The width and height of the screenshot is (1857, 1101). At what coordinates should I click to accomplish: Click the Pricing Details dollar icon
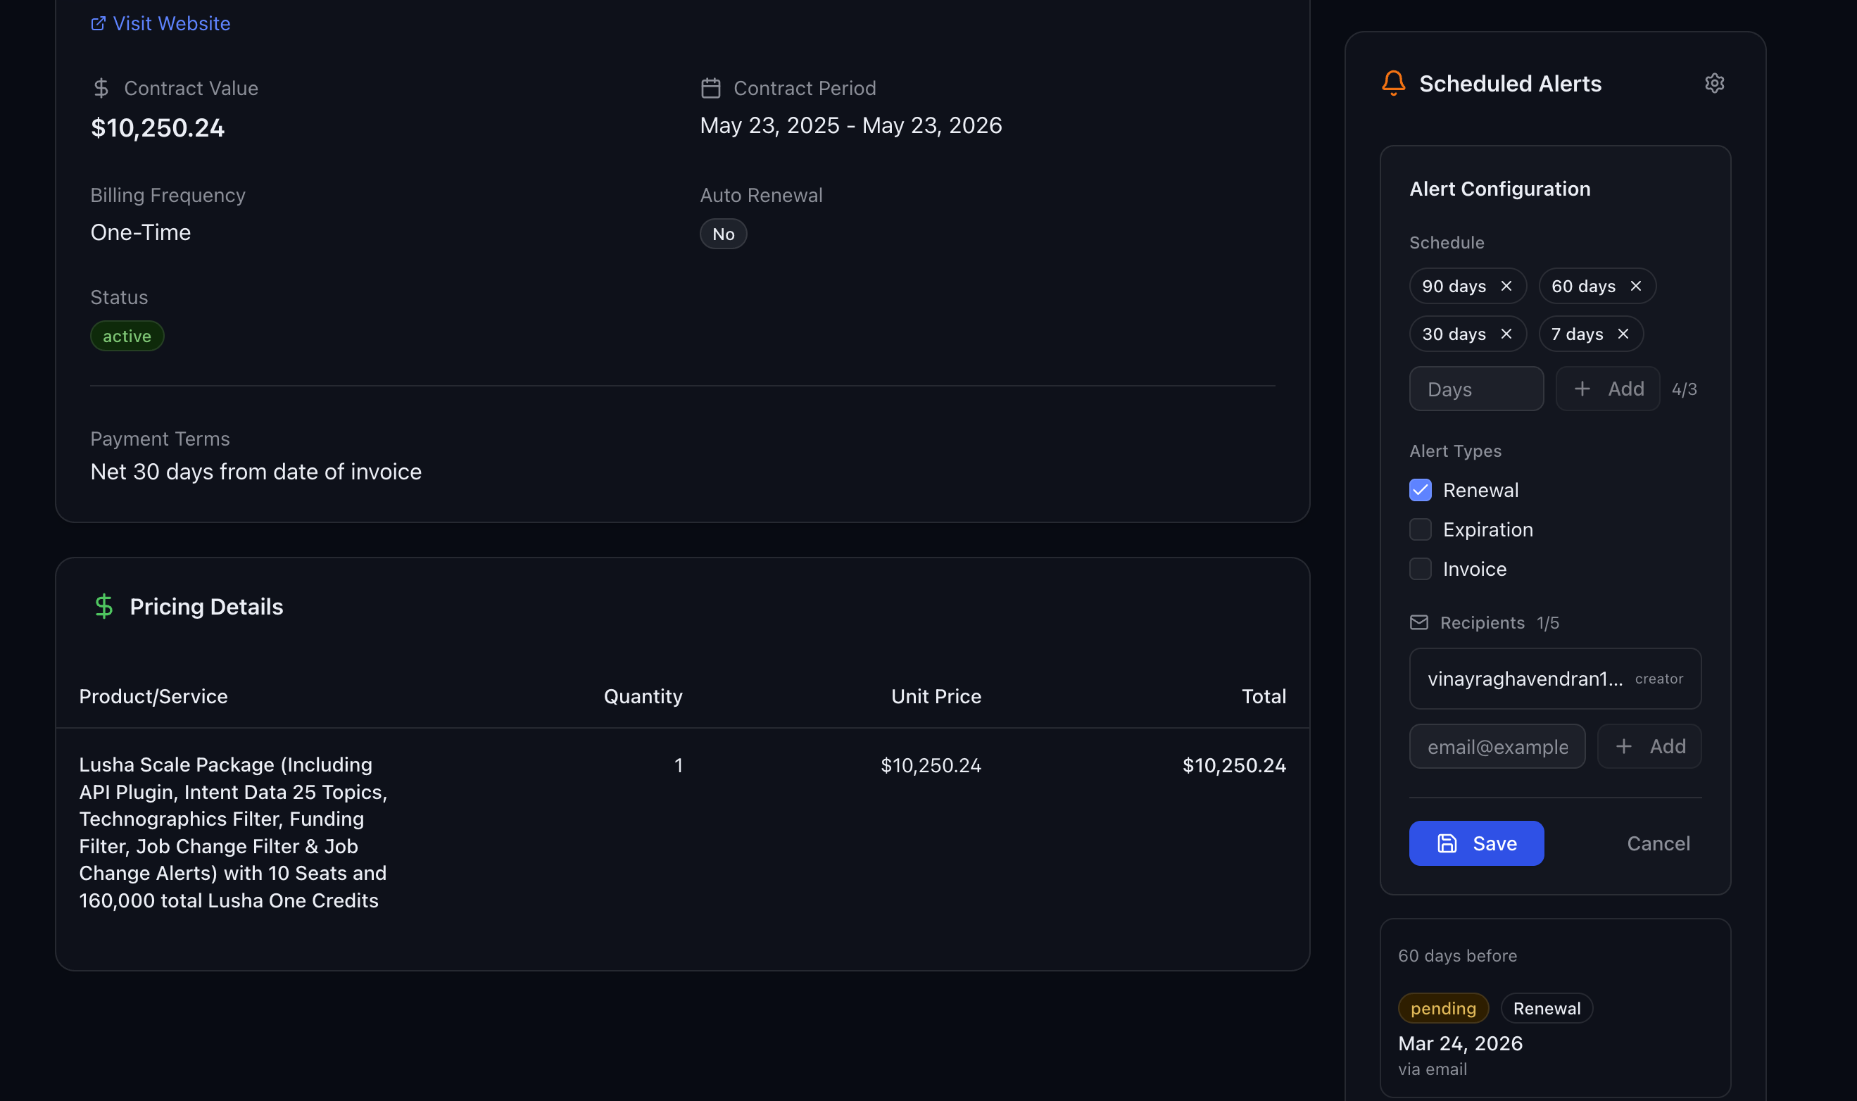(x=104, y=606)
